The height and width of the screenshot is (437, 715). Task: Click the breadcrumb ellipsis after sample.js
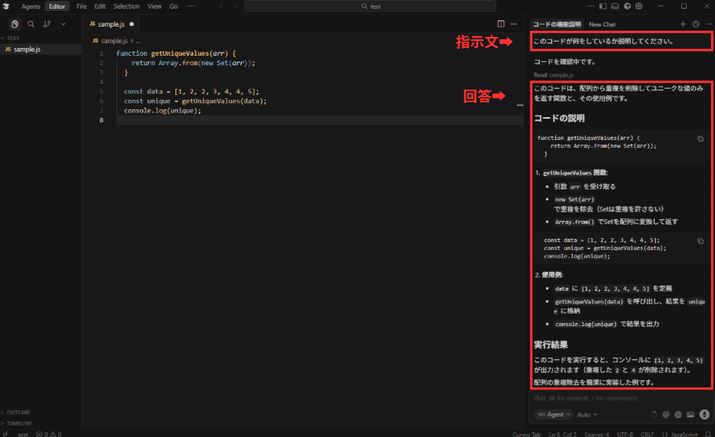138,41
